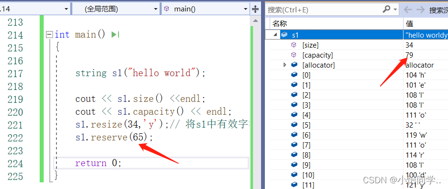Click the magnifier search icon in the watch panel

(x=386, y=10)
